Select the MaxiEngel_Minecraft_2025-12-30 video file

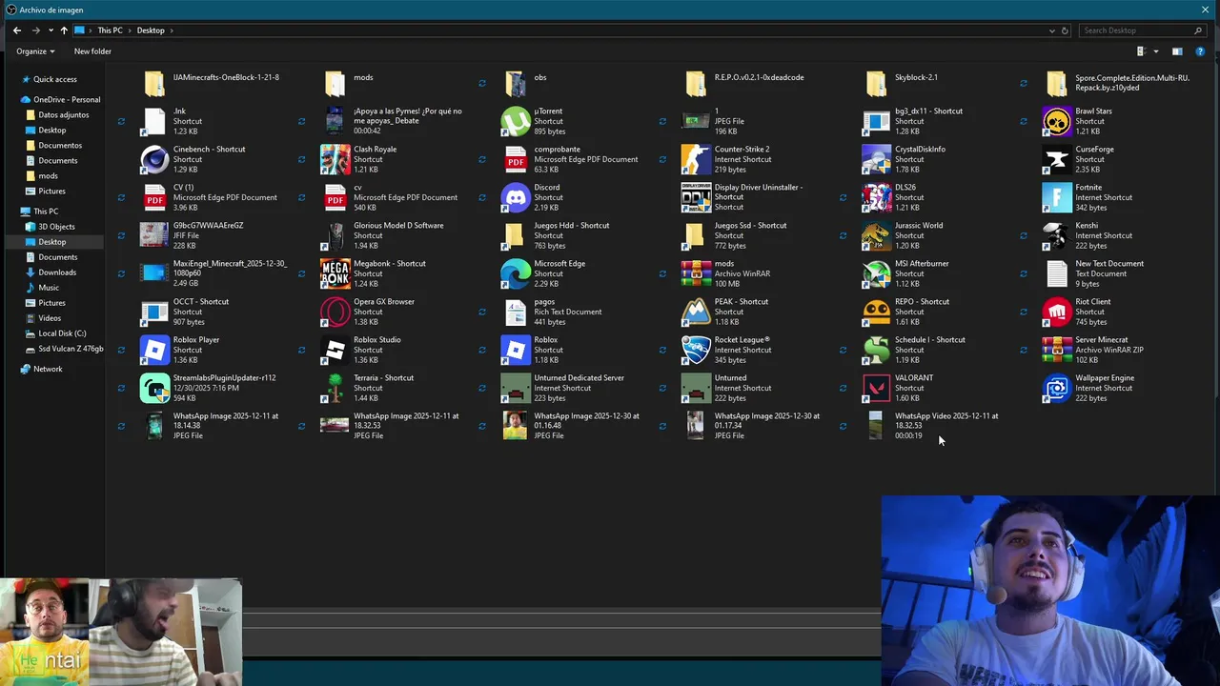click(x=154, y=273)
